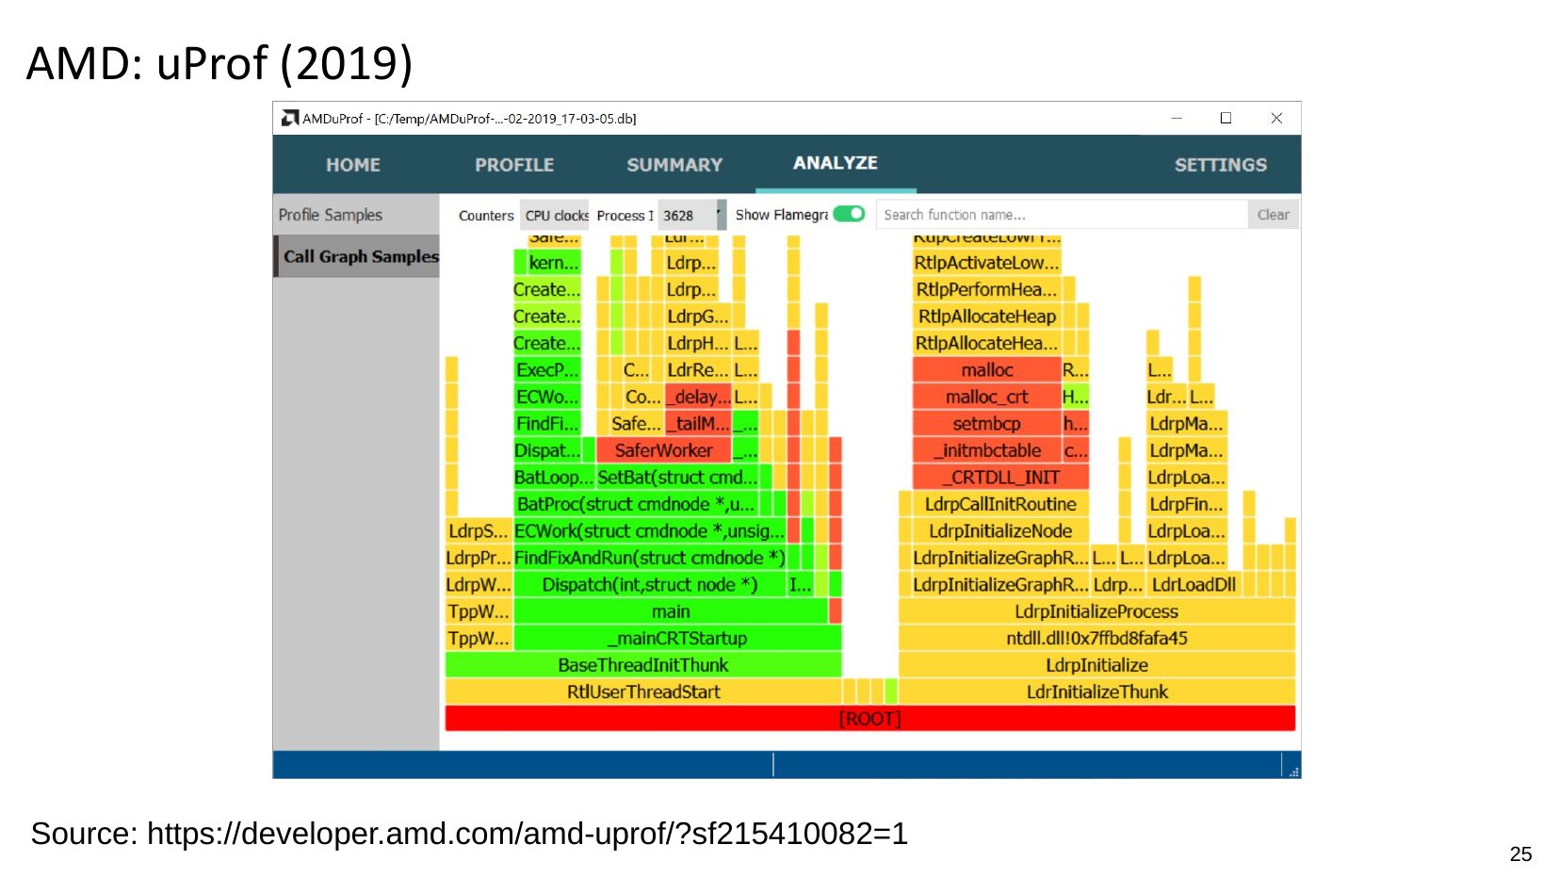
Task: Close the AMDuProf window
Action: 1276,118
